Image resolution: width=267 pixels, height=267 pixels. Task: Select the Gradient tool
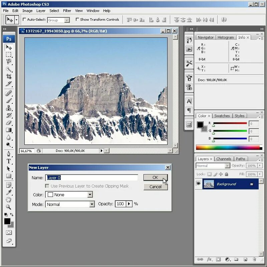(x=9, y=130)
